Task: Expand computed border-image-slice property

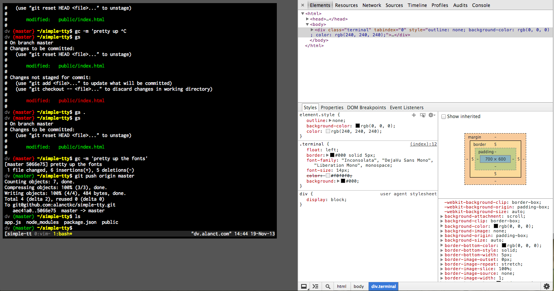Action: tap(442, 269)
